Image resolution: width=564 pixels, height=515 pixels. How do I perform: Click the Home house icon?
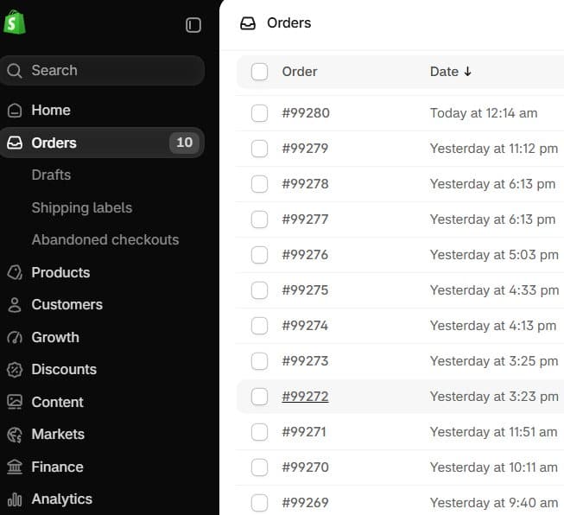click(15, 110)
